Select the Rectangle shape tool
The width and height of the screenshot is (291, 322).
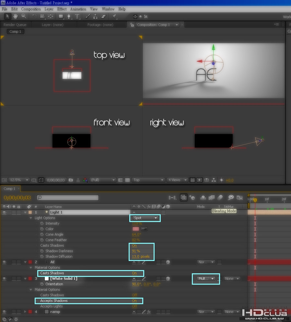tap(61, 17)
